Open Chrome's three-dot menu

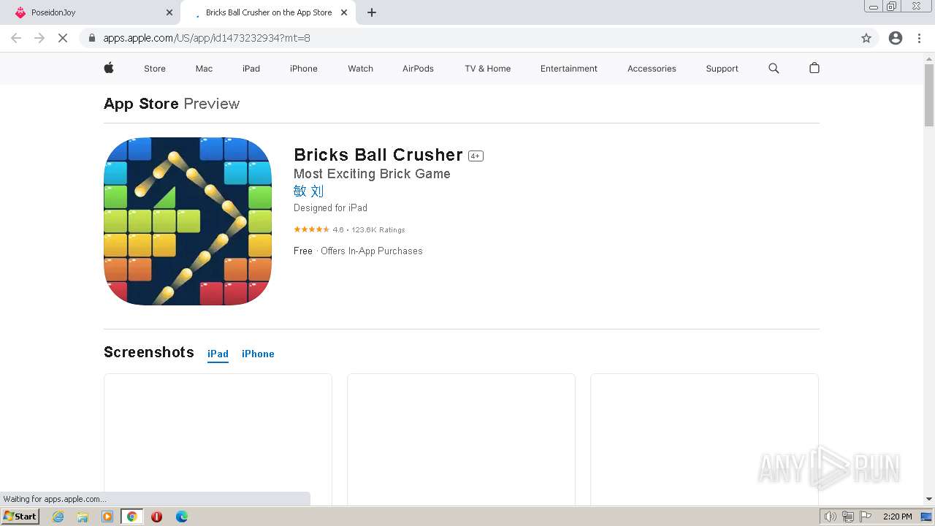tap(919, 38)
